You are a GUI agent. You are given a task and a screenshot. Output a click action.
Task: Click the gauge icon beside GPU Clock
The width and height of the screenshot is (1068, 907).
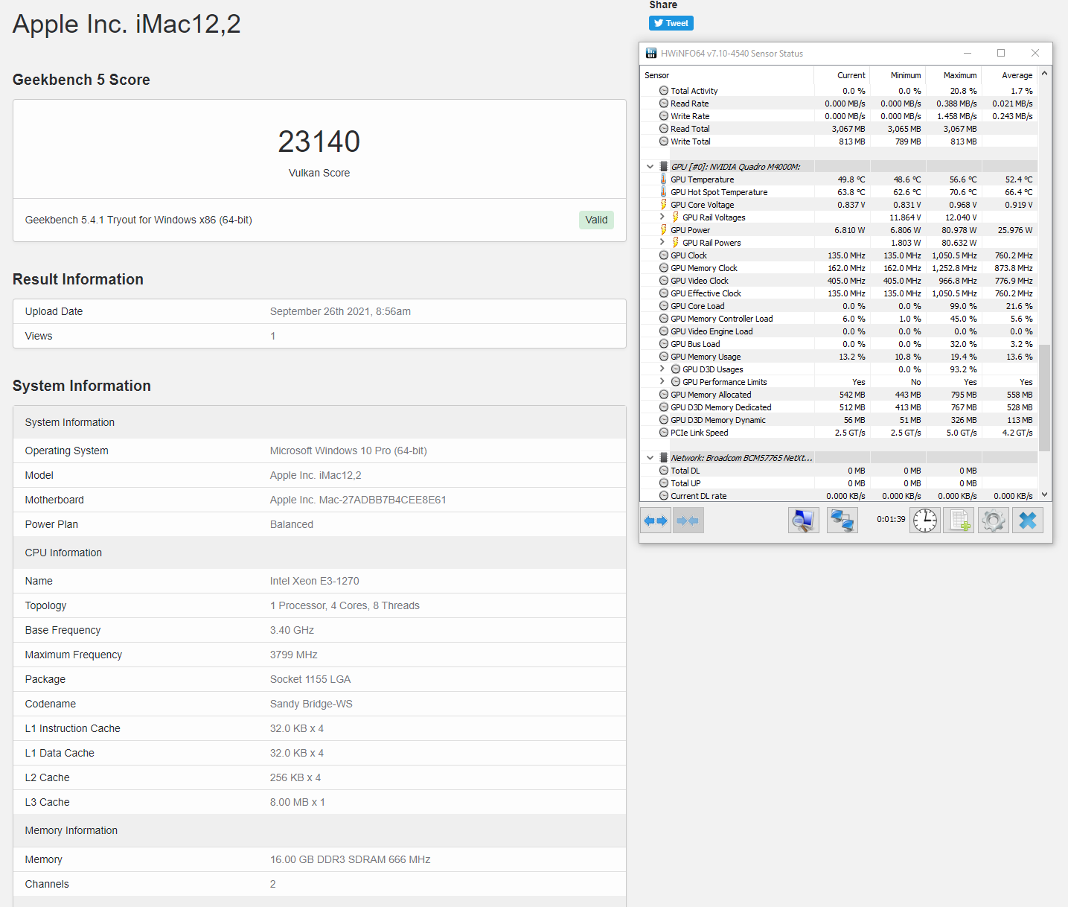click(x=664, y=255)
